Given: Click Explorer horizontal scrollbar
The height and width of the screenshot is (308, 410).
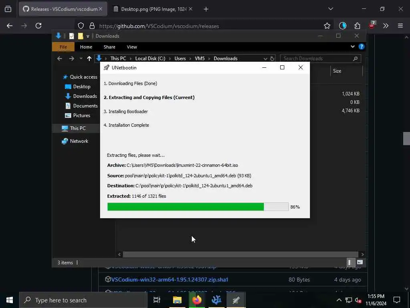Looking at the screenshot, I should coord(240,254).
